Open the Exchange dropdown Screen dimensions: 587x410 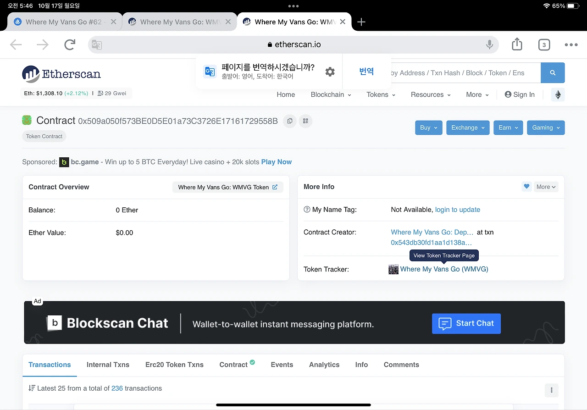[x=468, y=127]
